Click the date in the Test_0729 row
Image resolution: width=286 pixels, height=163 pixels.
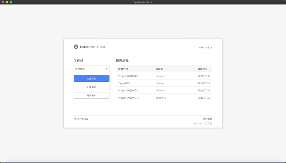pyautogui.click(x=204, y=83)
